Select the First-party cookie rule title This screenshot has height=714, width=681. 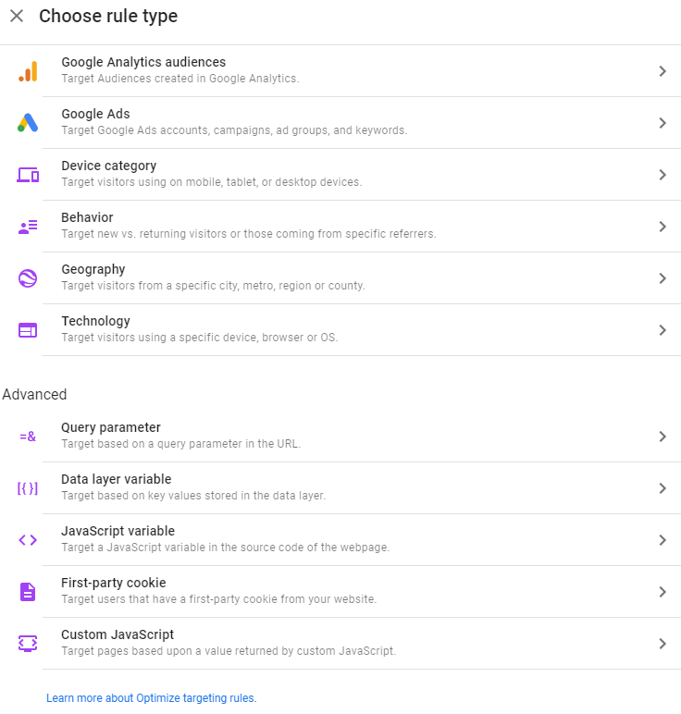coord(113,584)
